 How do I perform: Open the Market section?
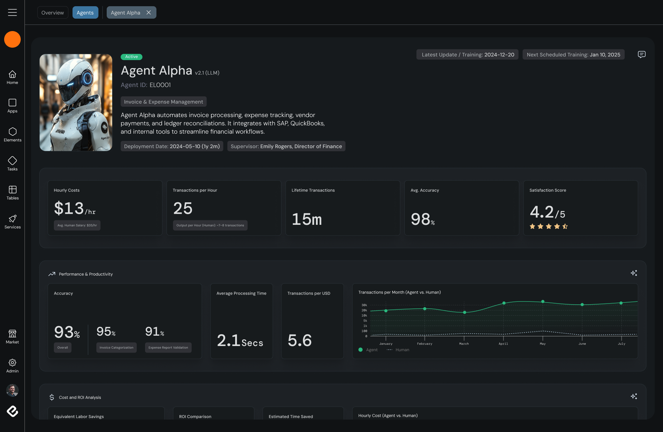click(12, 336)
